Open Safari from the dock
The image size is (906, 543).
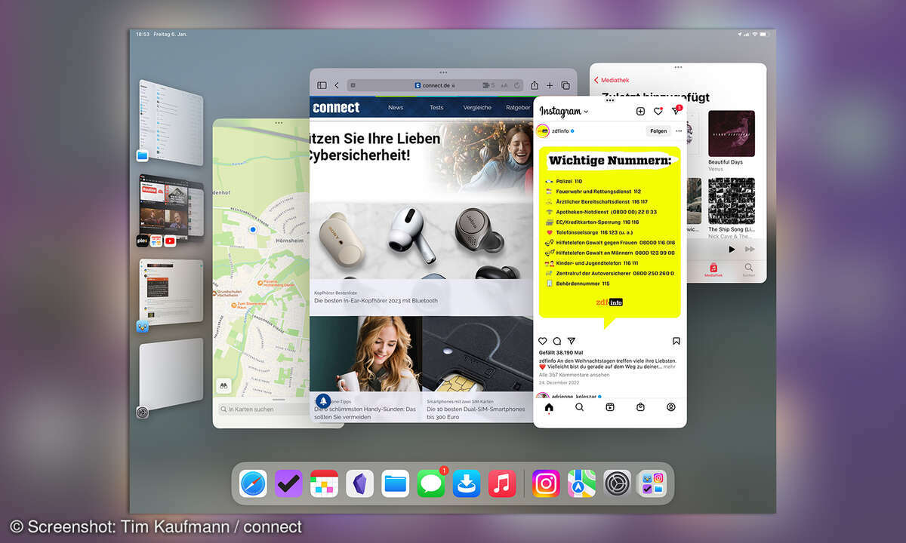tap(253, 483)
